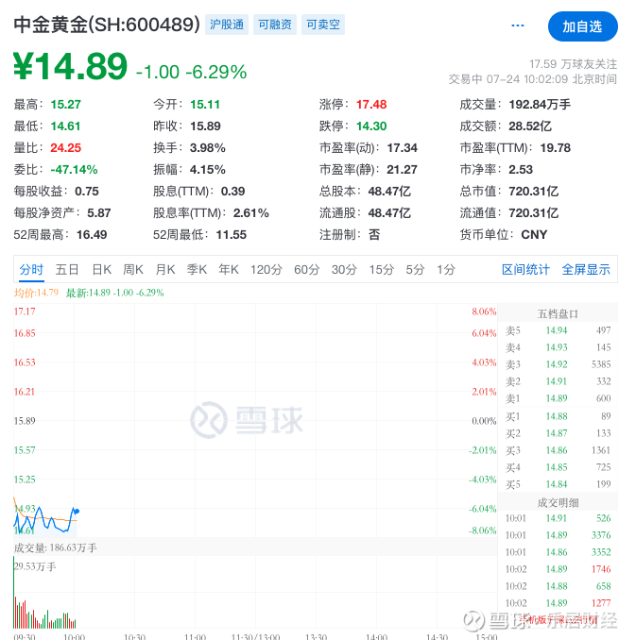The height and width of the screenshot is (640, 636).
Task: Click the 委比 value -47.14%
Action: (74, 169)
